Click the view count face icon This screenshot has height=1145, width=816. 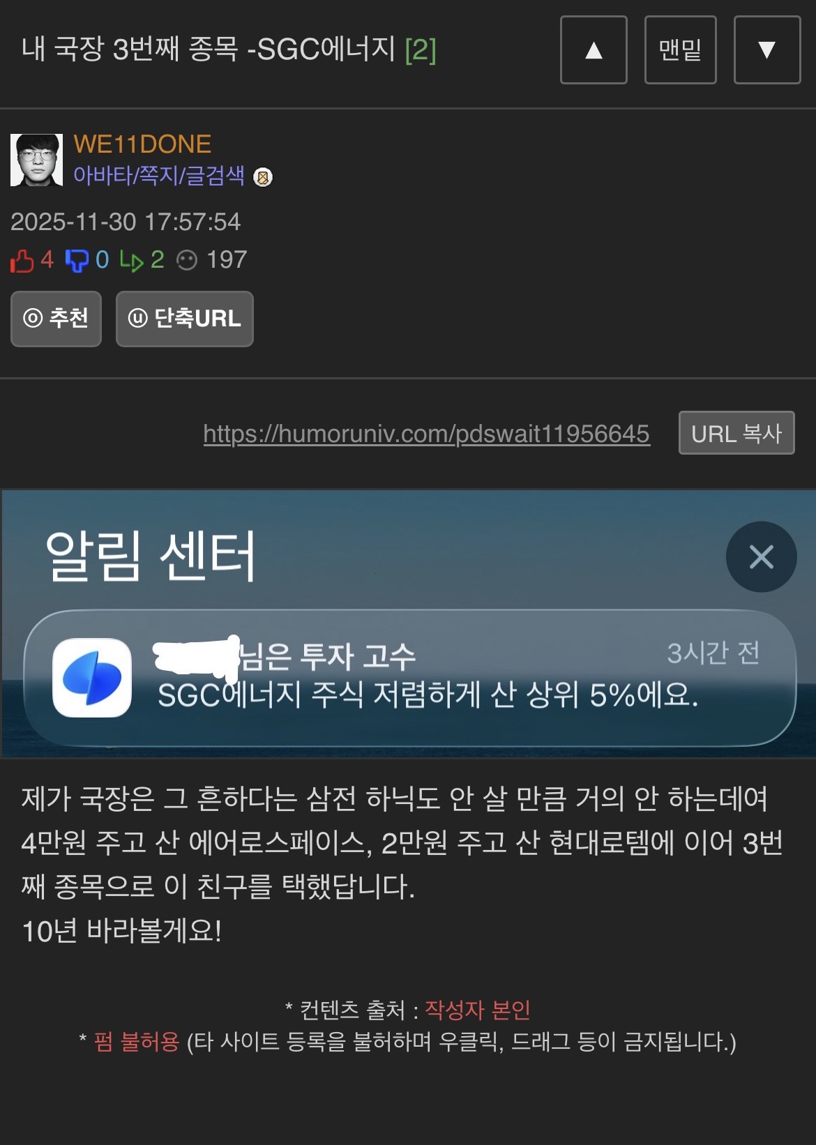(187, 261)
